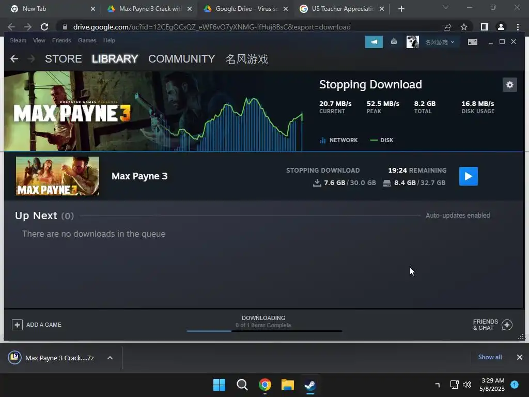Open the 名风游戏 profile section
The width and height of the screenshot is (529, 397).
246,59
